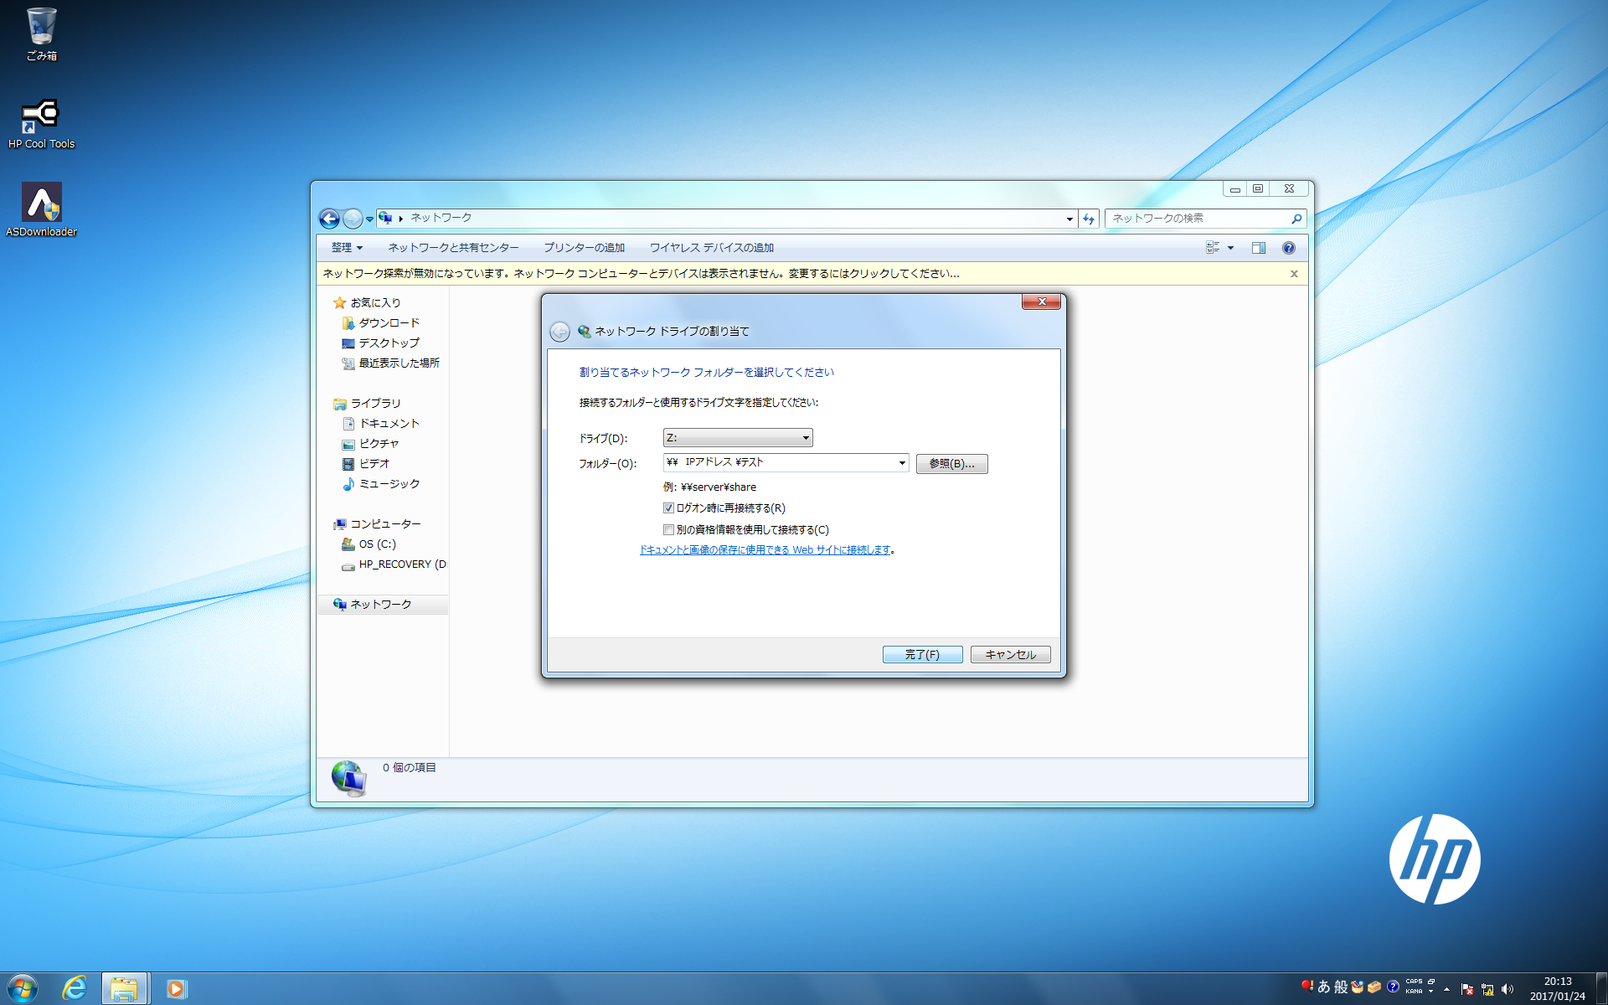Open the 整理 menu dropdown
This screenshot has height=1005, width=1608.
pyautogui.click(x=347, y=248)
